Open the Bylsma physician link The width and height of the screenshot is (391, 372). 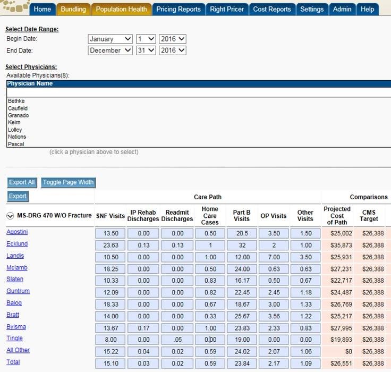[16, 327]
